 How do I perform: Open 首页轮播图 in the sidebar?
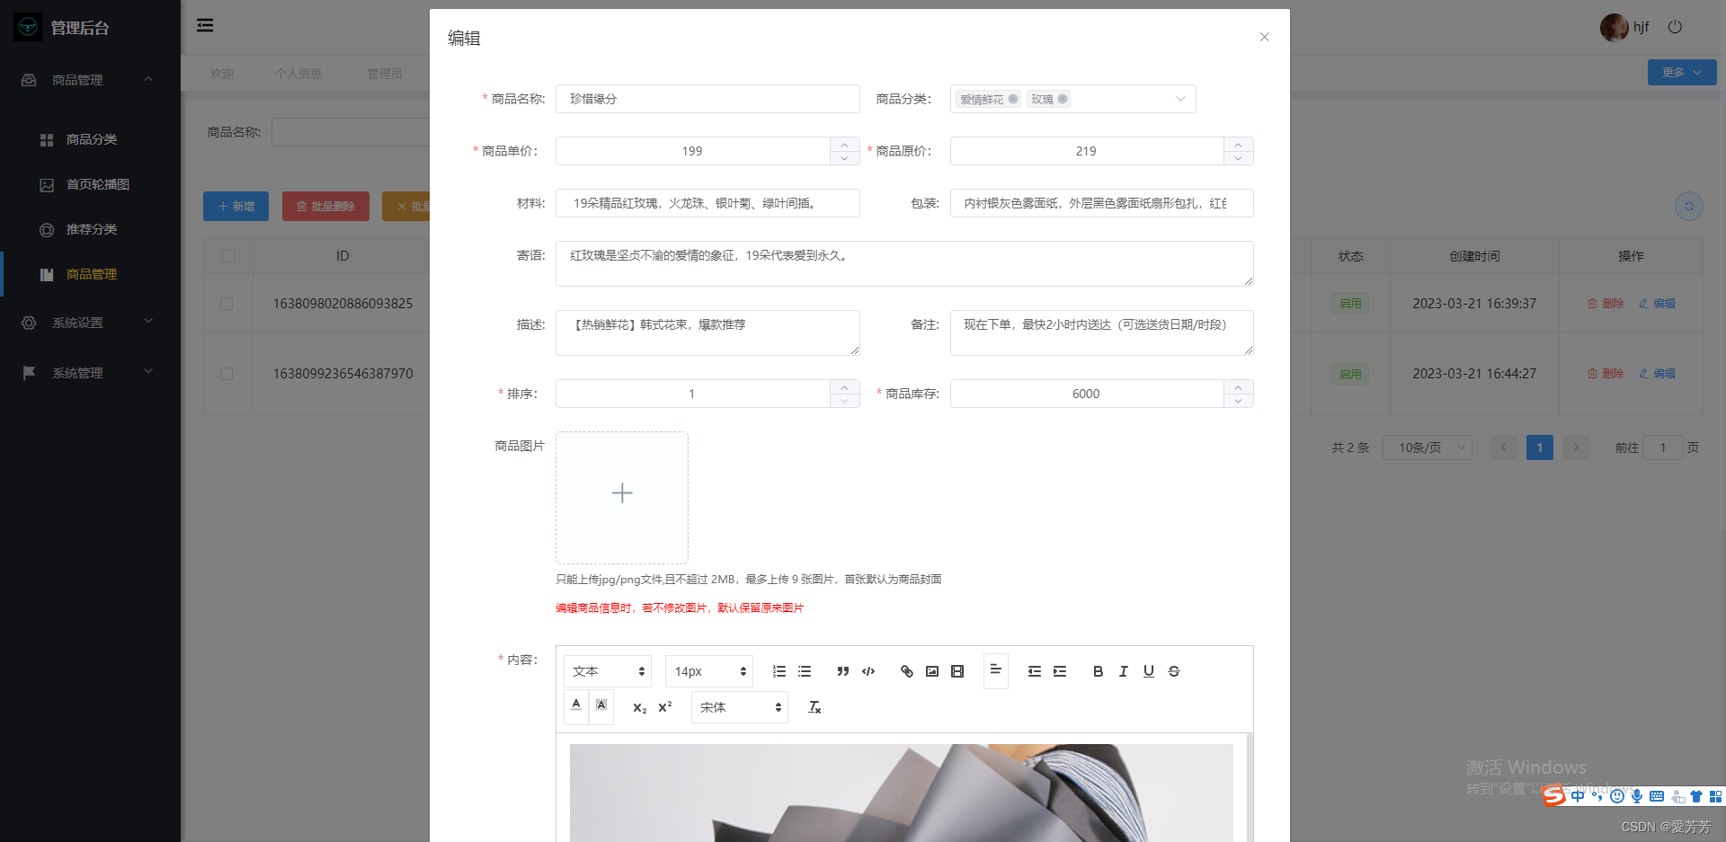90,184
